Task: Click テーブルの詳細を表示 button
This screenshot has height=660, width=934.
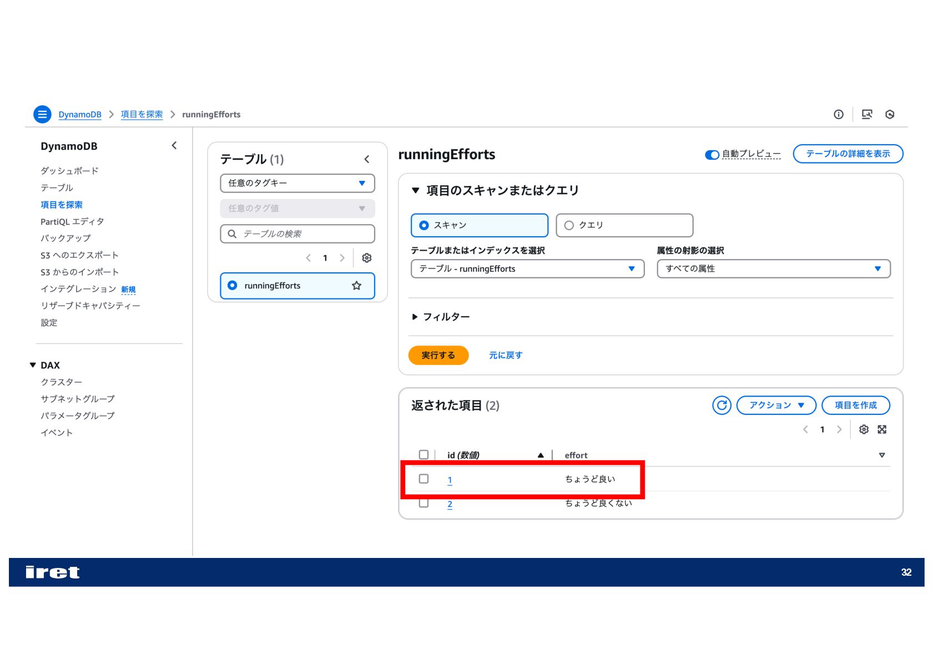Action: click(x=848, y=154)
